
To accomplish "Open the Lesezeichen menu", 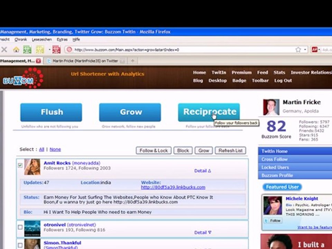I will [42, 39].
